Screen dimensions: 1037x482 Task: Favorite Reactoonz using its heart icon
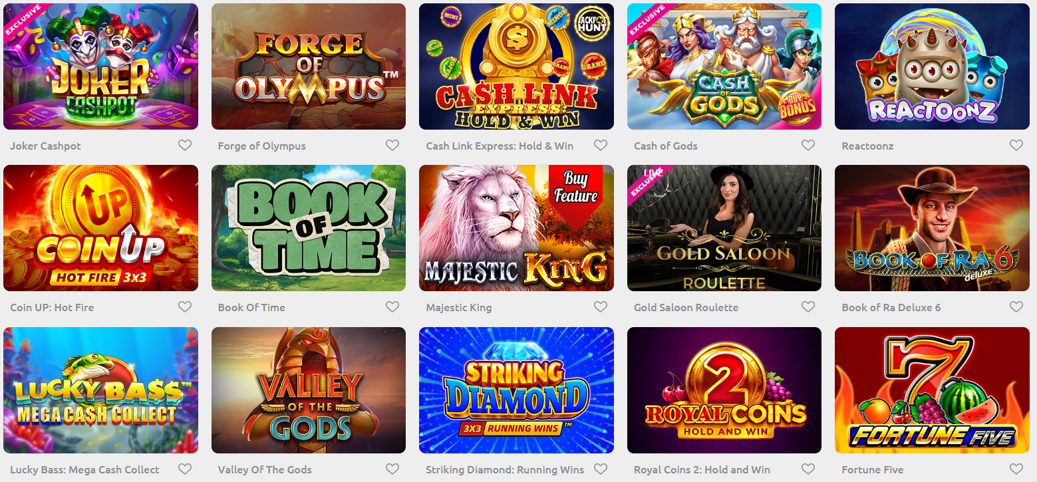[x=1016, y=145]
